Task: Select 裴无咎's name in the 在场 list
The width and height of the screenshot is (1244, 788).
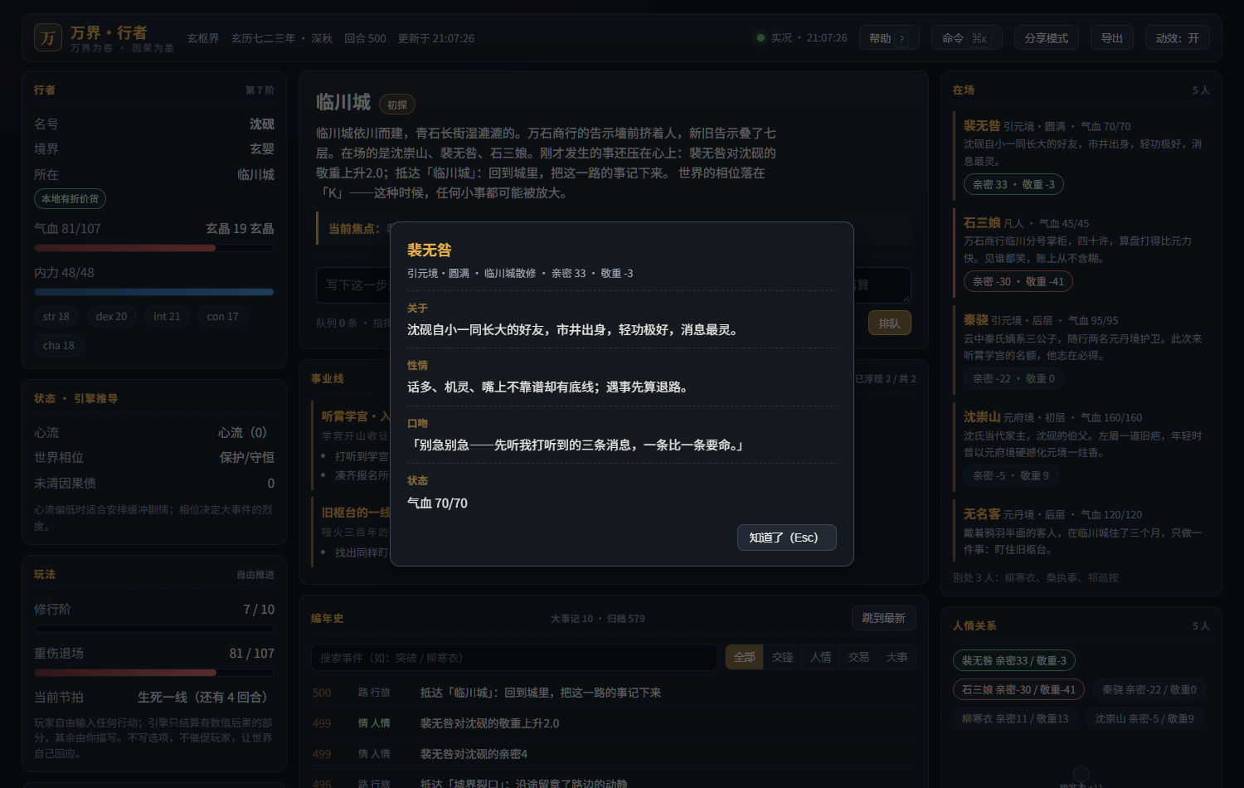Action: (x=982, y=126)
